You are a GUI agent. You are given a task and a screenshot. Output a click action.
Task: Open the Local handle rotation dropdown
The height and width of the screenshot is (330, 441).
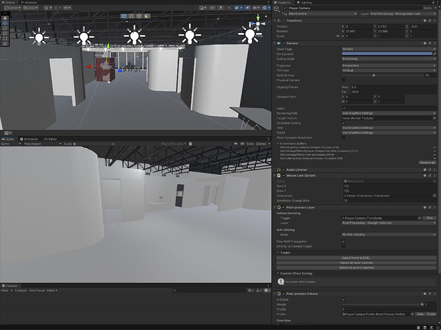pyautogui.click(x=30, y=8)
